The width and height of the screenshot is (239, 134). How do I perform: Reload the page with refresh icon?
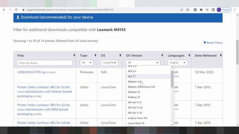pos(16,10)
